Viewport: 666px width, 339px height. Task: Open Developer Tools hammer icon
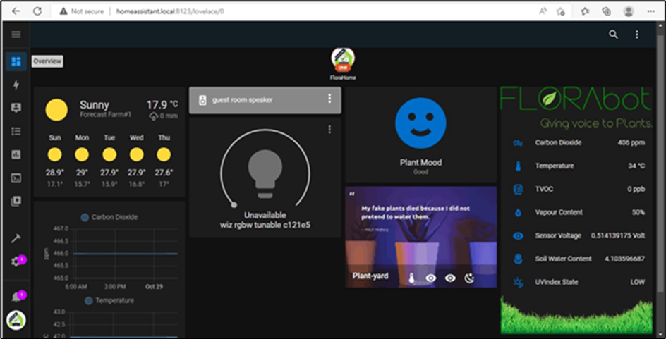[16, 238]
